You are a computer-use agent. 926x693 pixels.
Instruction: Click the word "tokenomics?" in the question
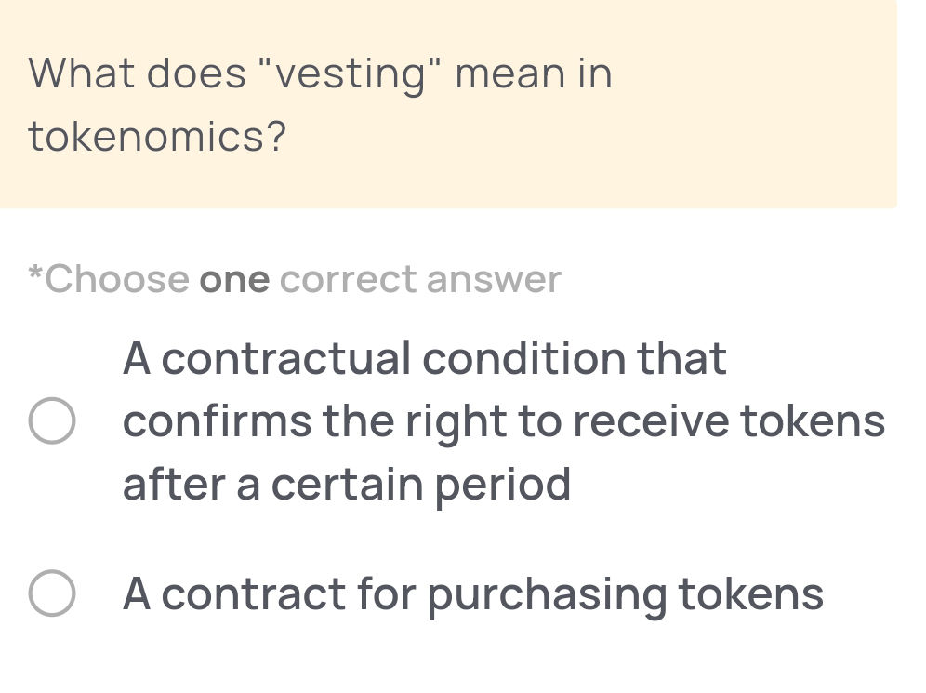click(x=157, y=137)
